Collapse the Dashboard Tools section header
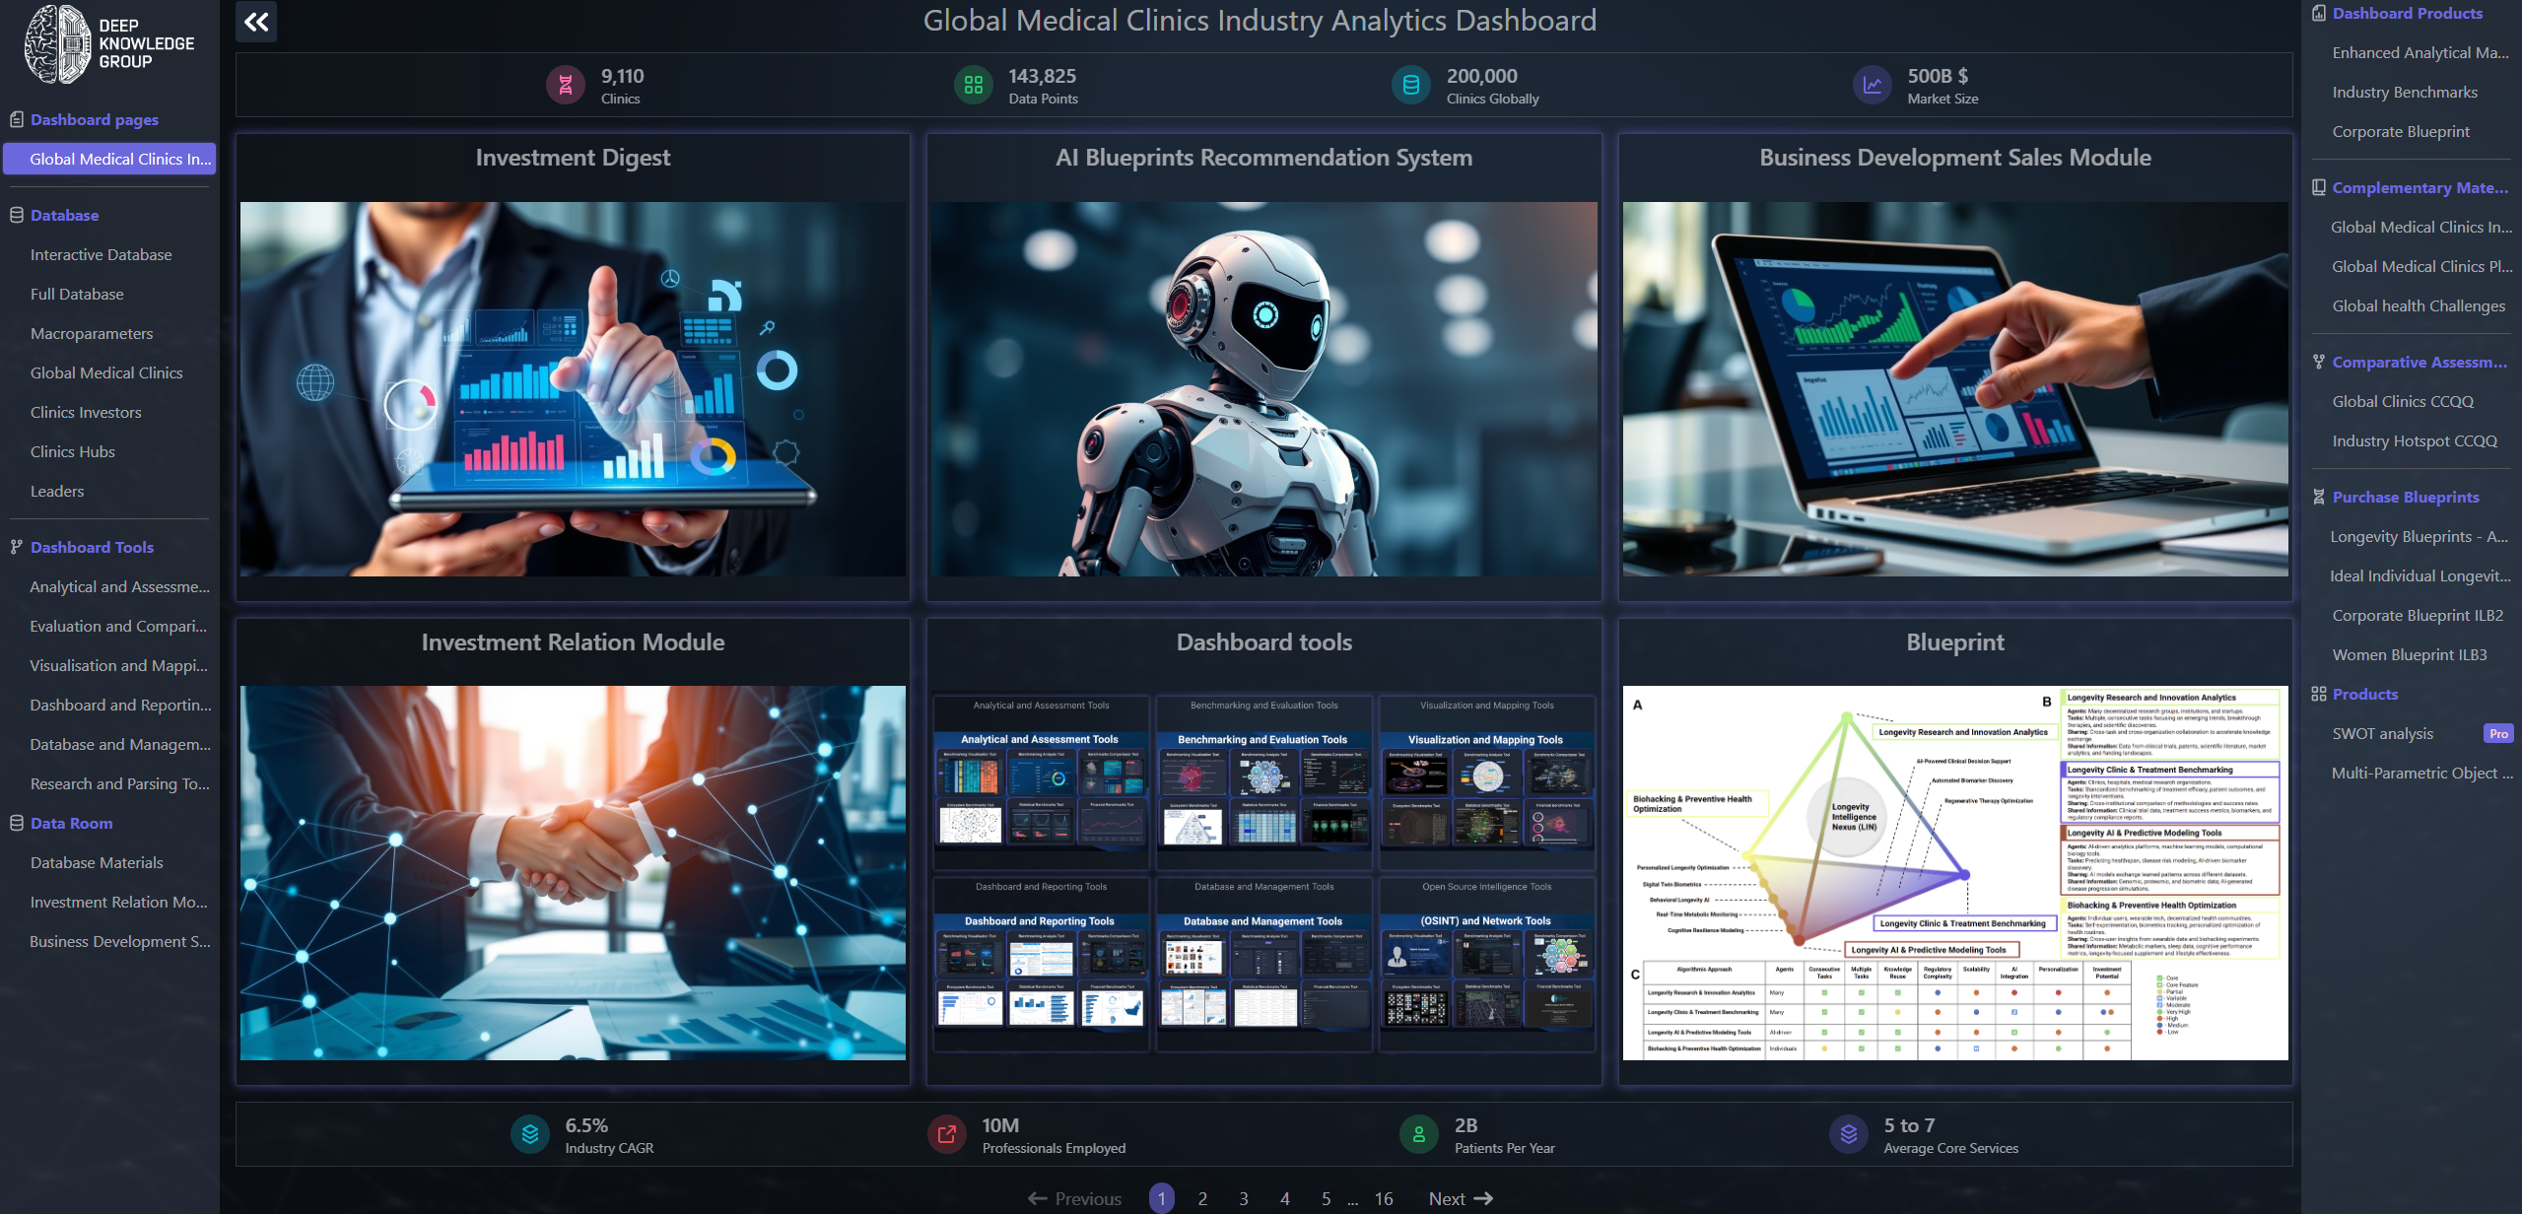Screen dimensions: 2522x1214 click(92, 547)
